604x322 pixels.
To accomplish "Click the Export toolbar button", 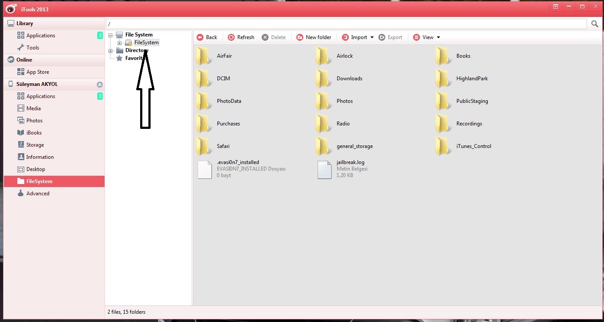I will (x=391, y=37).
